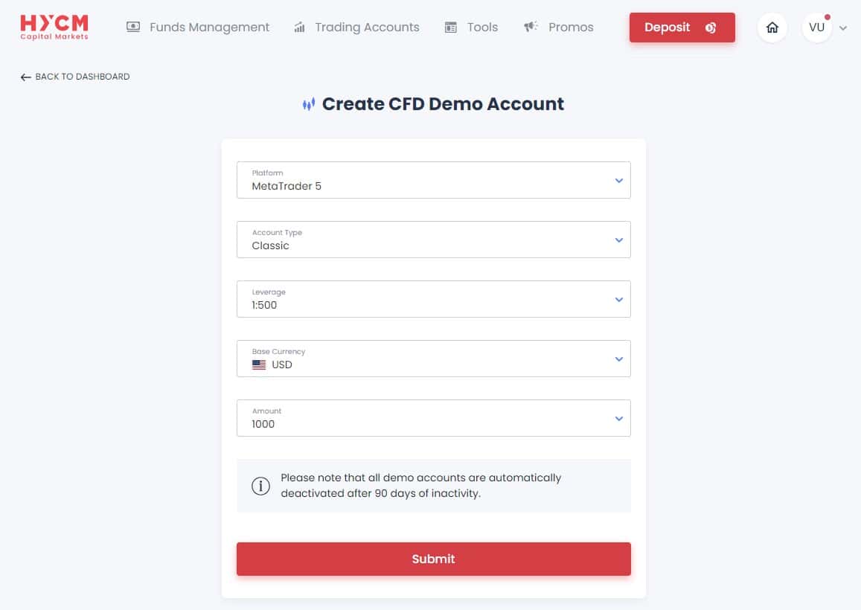This screenshot has height=610, width=861.
Task: Click the info icon beside demo note
Action: [260, 486]
